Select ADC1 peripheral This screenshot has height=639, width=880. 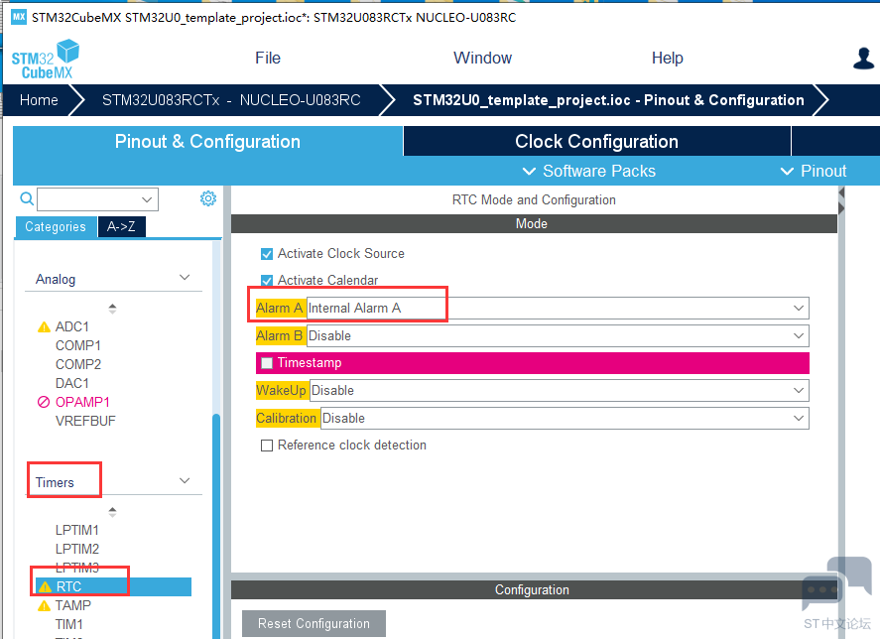pos(72,326)
